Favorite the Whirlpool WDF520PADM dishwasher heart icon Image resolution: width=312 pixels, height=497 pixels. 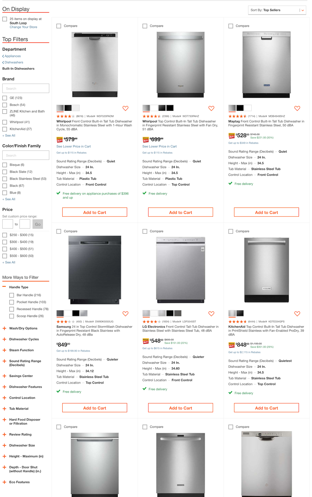tap(125, 108)
